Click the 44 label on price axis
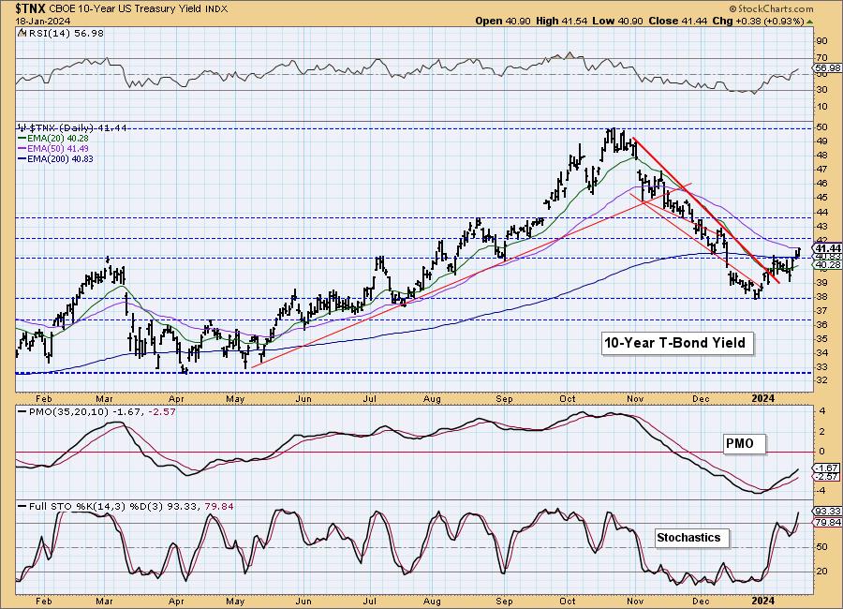Screen dimensions: 843x609 point(822,212)
